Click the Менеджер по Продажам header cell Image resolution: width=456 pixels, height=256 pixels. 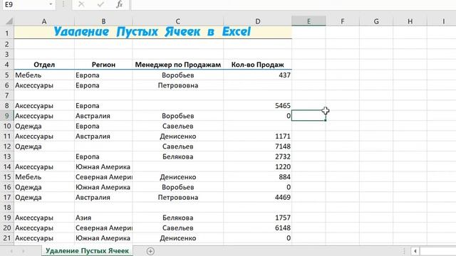[x=177, y=65]
